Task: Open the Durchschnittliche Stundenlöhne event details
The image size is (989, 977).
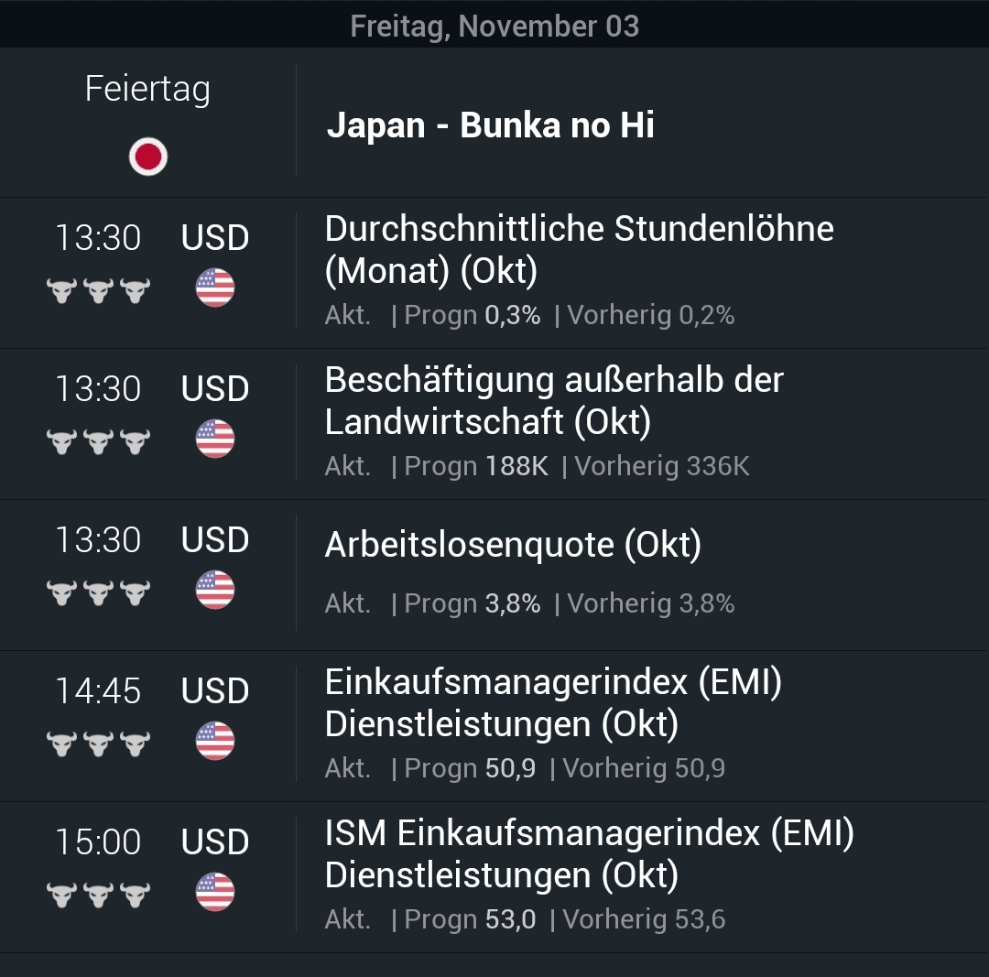Action: point(579,251)
